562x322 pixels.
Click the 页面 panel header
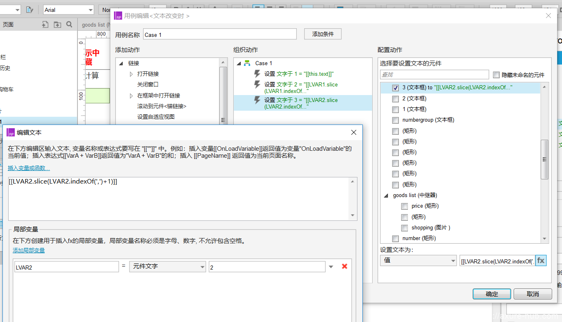point(8,25)
